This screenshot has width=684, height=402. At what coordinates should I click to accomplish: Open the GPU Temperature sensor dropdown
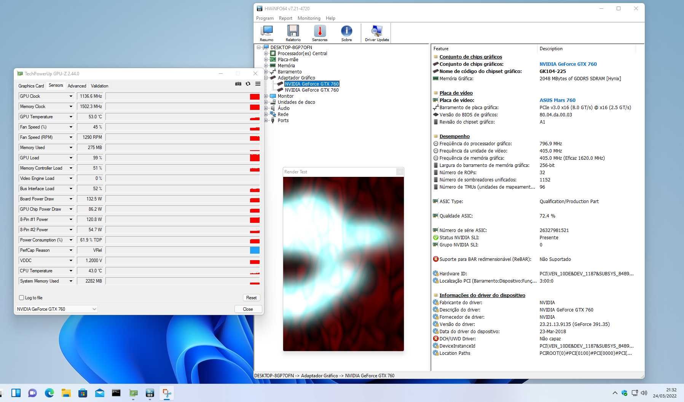point(71,117)
